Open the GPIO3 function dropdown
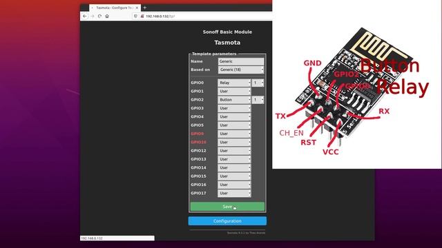Image resolution: width=442 pixels, height=248 pixels. (x=234, y=108)
